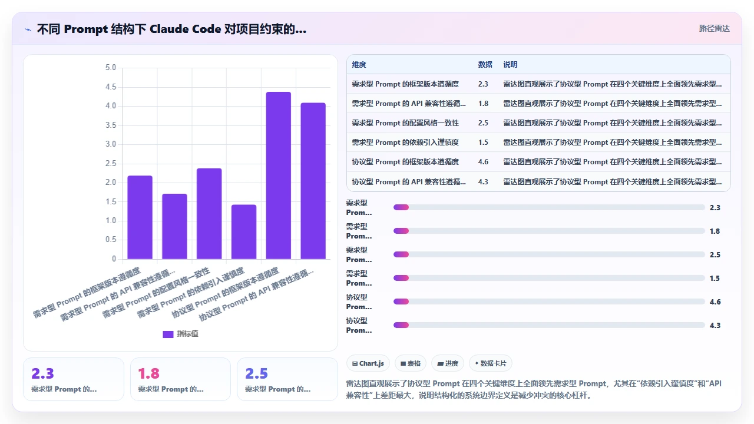Click y-axis label 5.0
The image size is (754, 424).
pos(111,68)
